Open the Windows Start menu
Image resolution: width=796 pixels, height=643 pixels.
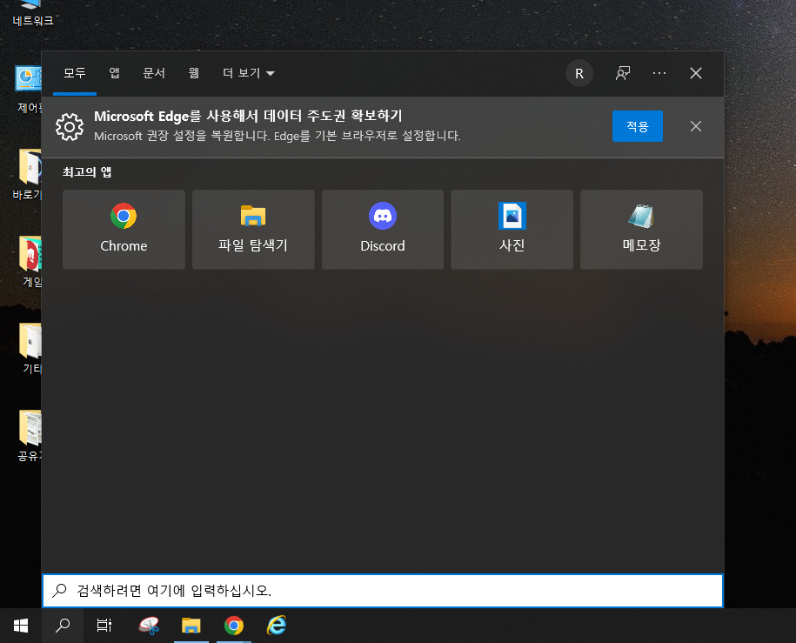[x=21, y=626]
